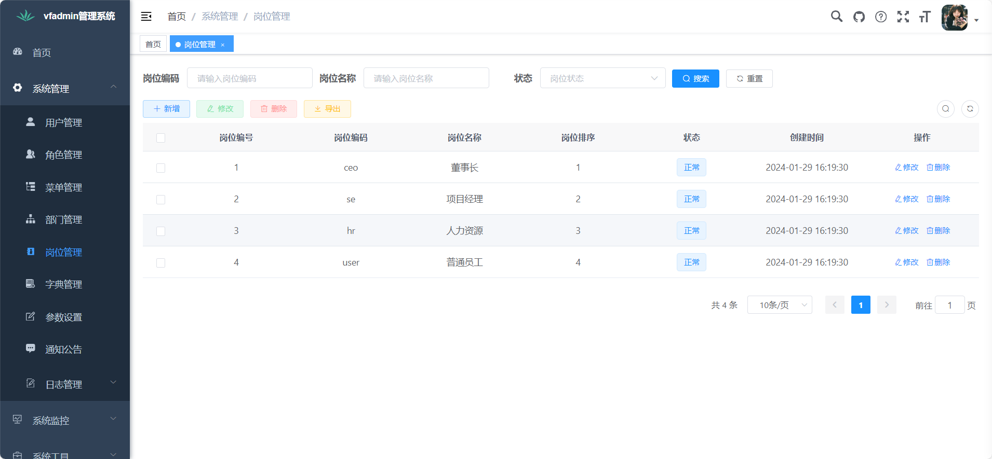The width and height of the screenshot is (992, 459).
Task: Focus the 岗位编码 input field
Action: [249, 78]
